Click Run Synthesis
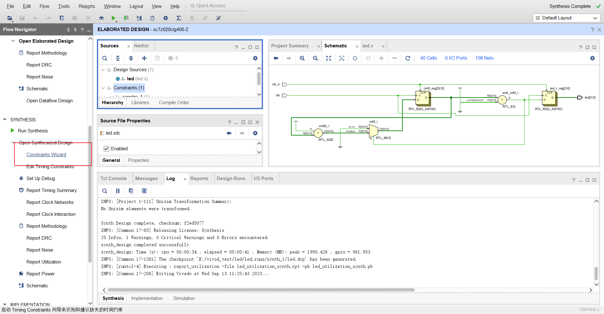The height and width of the screenshot is (314, 604). pos(33,131)
